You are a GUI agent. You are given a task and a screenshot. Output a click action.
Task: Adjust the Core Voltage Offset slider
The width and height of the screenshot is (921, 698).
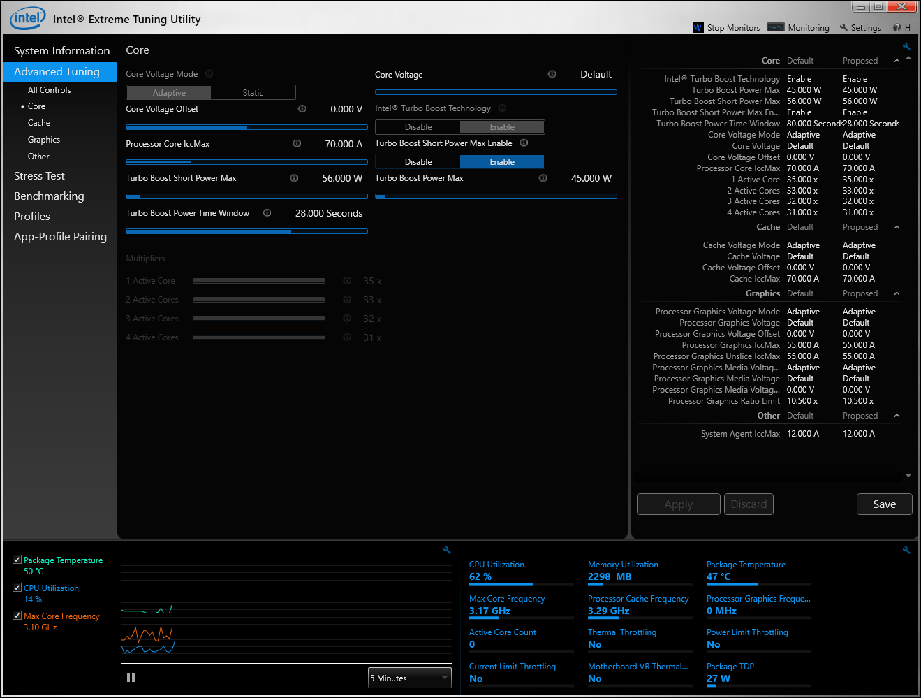pos(246,127)
